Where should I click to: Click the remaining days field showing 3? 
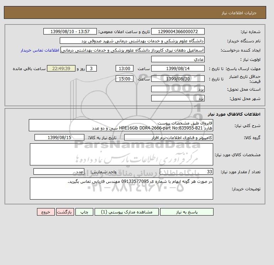click(91, 69)
